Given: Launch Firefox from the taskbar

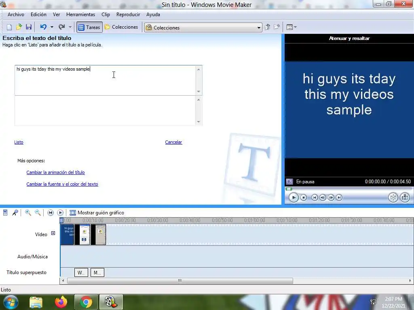Looking at the screenshot, I should click(x=61, y=302).
